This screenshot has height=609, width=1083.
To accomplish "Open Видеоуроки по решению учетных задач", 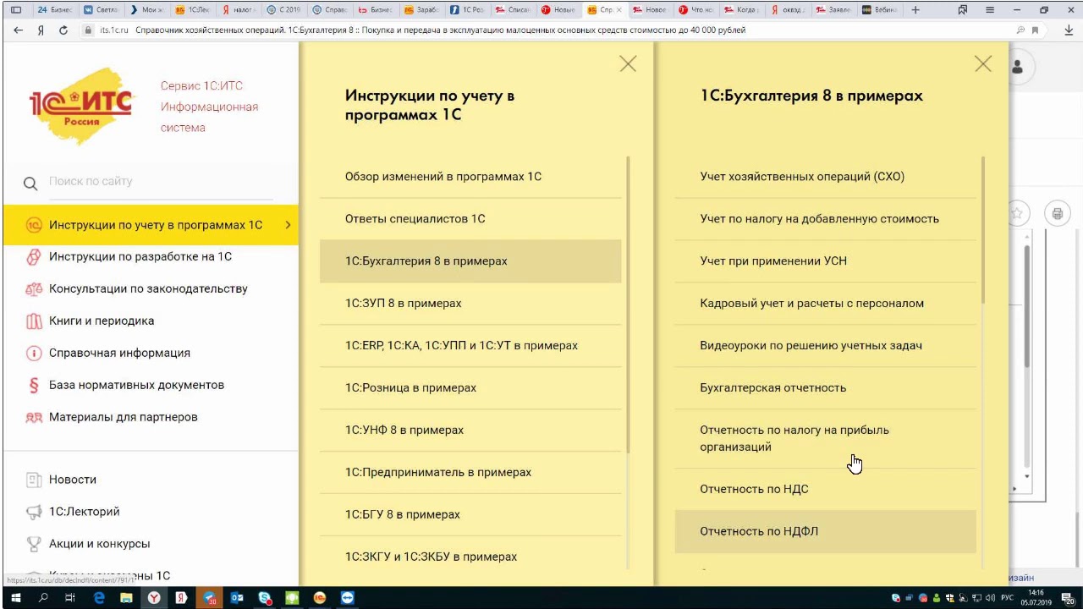I will point(826,346).
